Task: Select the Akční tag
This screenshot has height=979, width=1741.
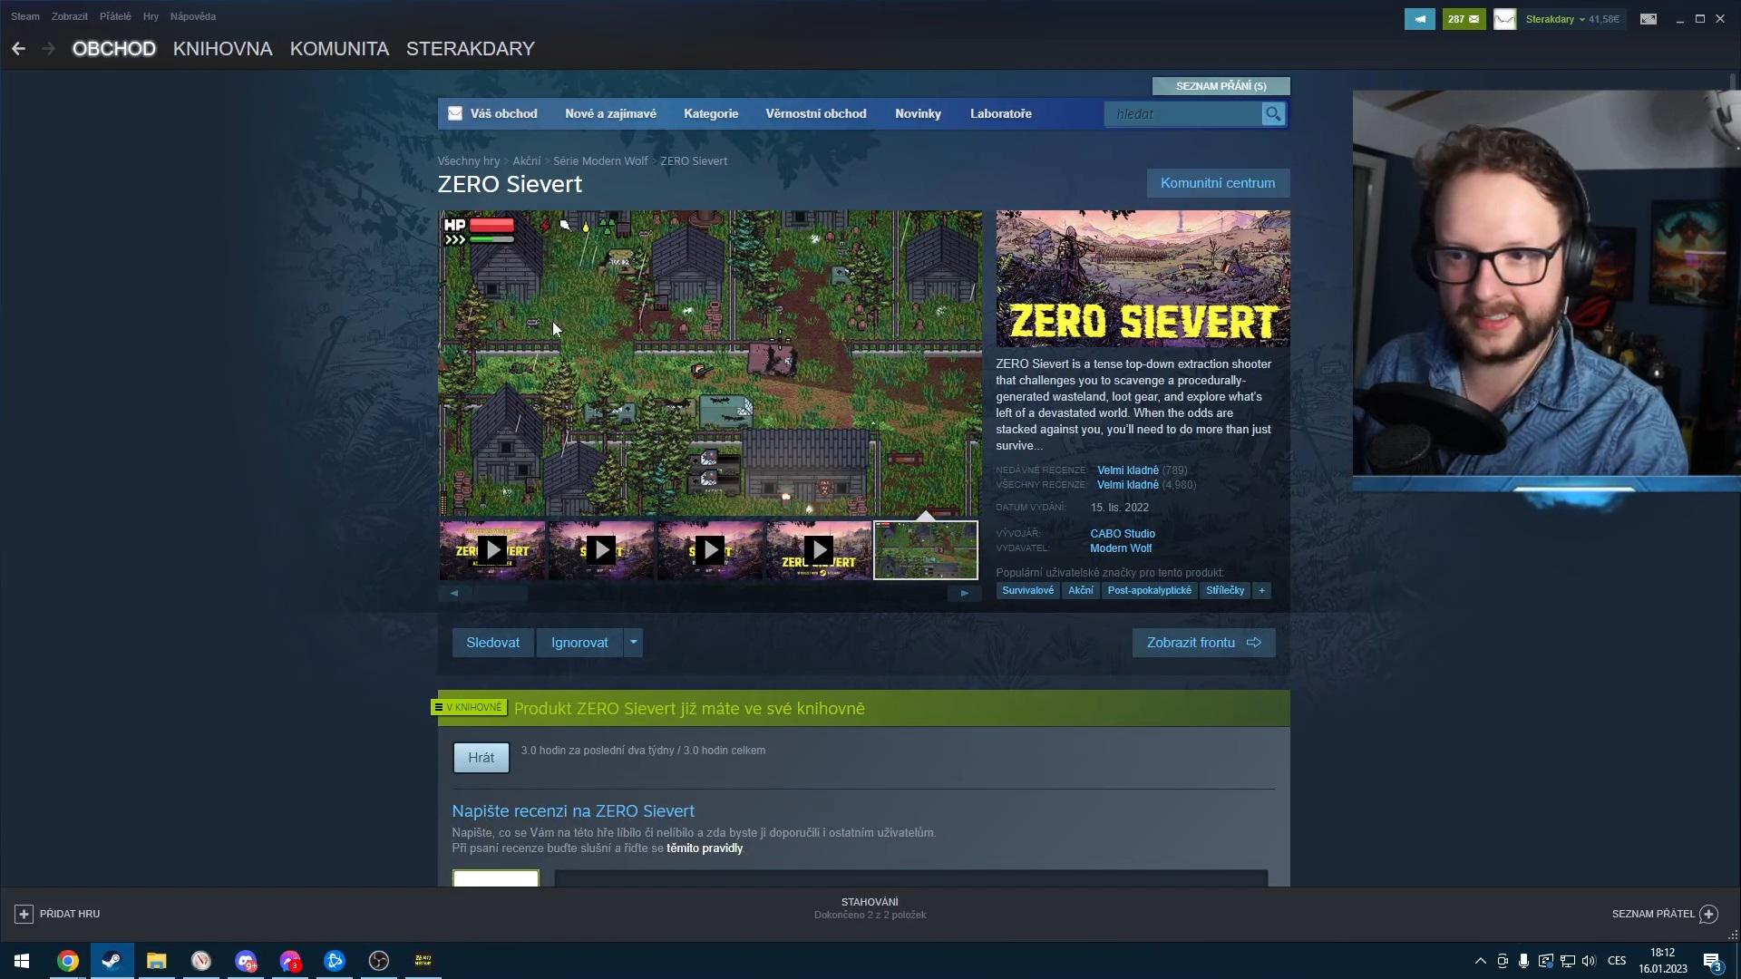Action: 1080,591
